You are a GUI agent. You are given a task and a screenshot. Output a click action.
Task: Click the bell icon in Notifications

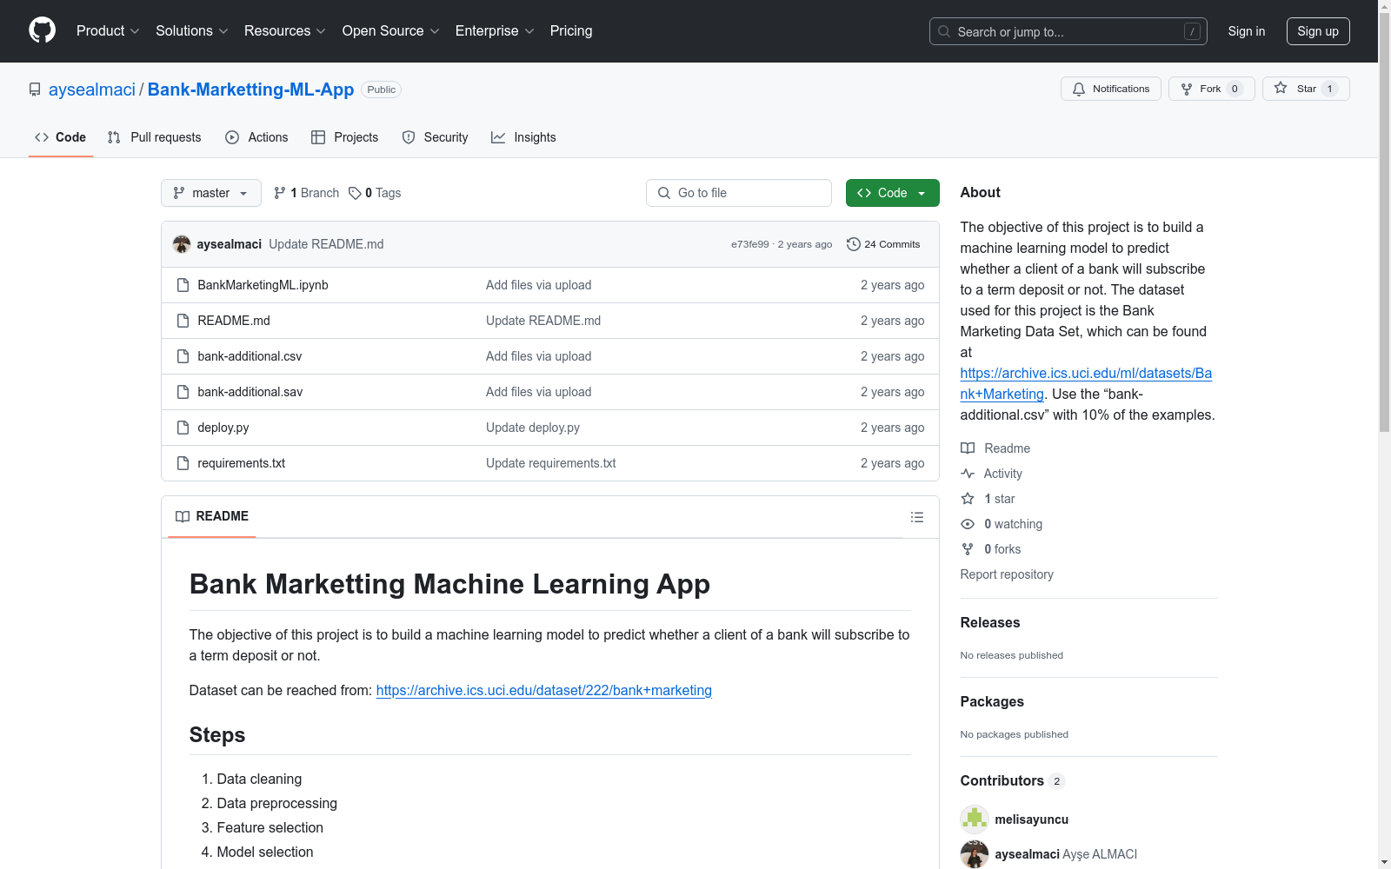(1079, 89)
